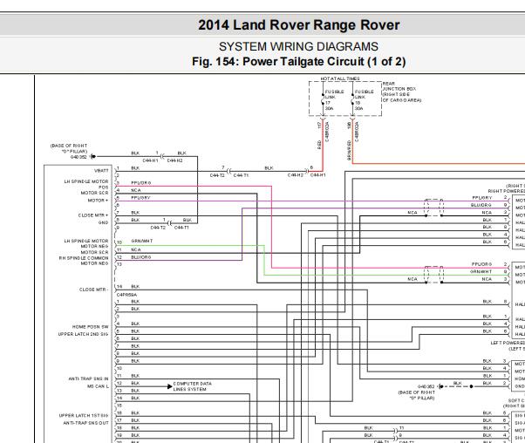Click the 'UPPER LATCH 2ND SIG' label
The width and height of the screenshot is (525, 443).
(84, 334)
